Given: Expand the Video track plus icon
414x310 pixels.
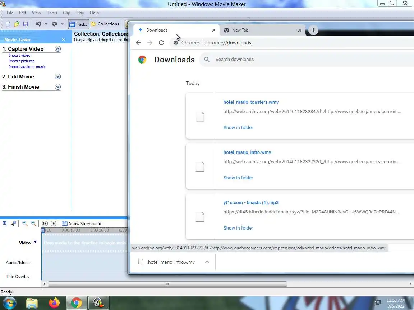Looking at the screenshot, I should pos(35,242).
